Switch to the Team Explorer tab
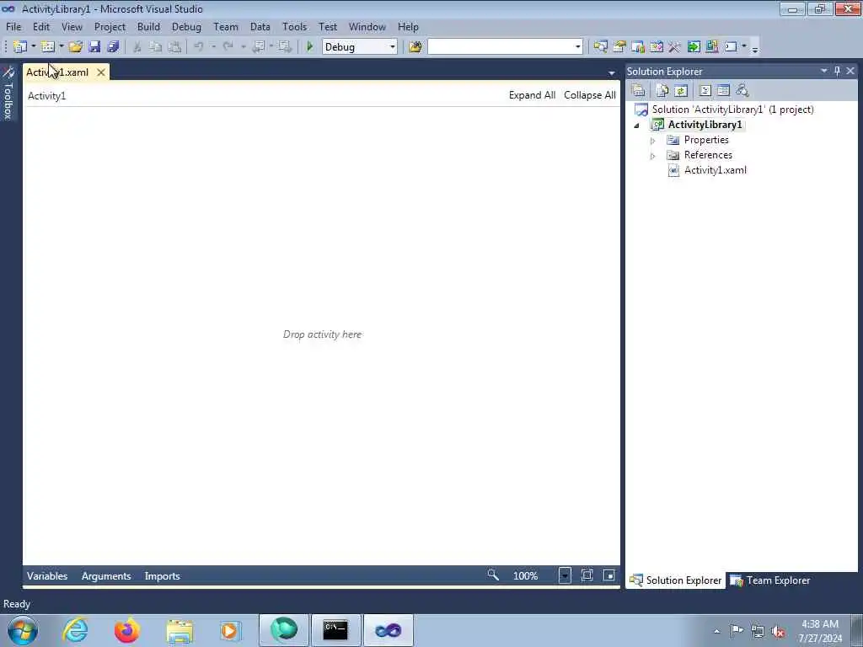 tap(770, 580)
